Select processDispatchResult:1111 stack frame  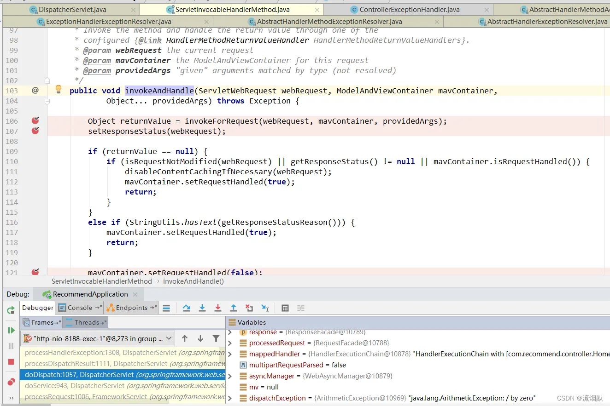coord(123,364)
